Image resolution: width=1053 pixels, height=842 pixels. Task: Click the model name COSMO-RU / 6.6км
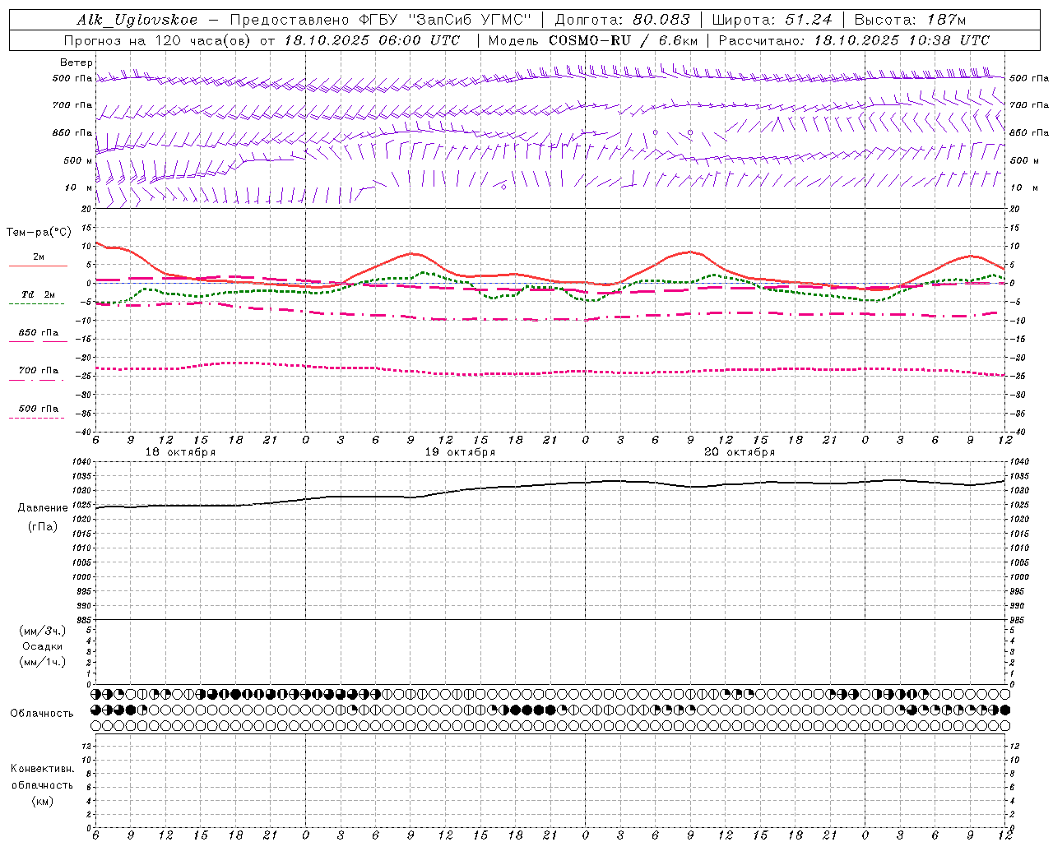[623, 40]
